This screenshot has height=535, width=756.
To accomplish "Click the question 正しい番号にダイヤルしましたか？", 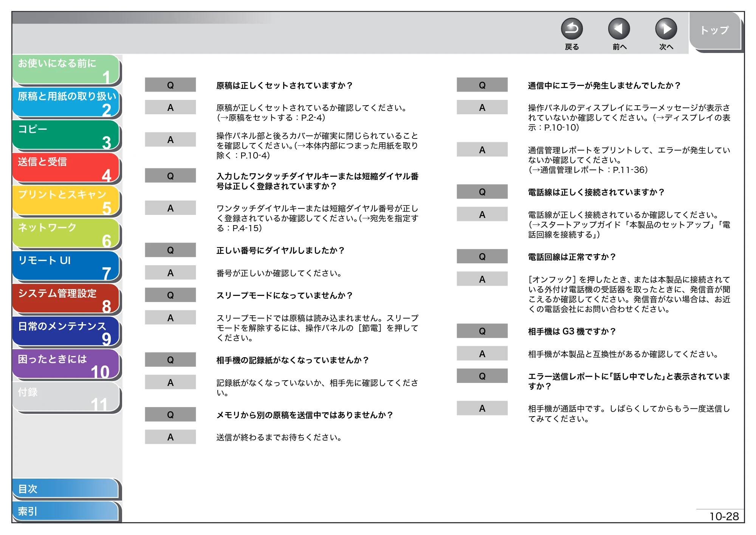I will pos(280,250).
